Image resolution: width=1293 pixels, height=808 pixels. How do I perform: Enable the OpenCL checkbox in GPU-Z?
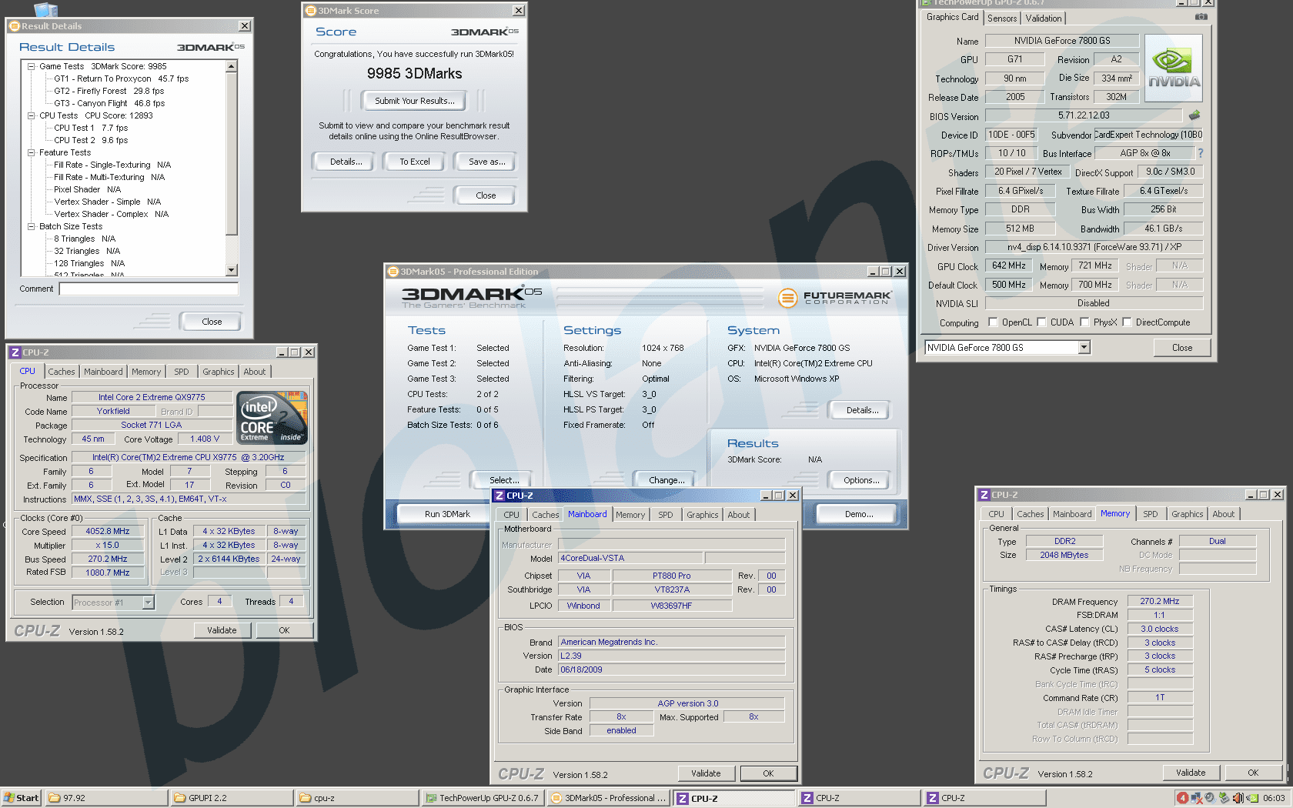coord(993,322)
